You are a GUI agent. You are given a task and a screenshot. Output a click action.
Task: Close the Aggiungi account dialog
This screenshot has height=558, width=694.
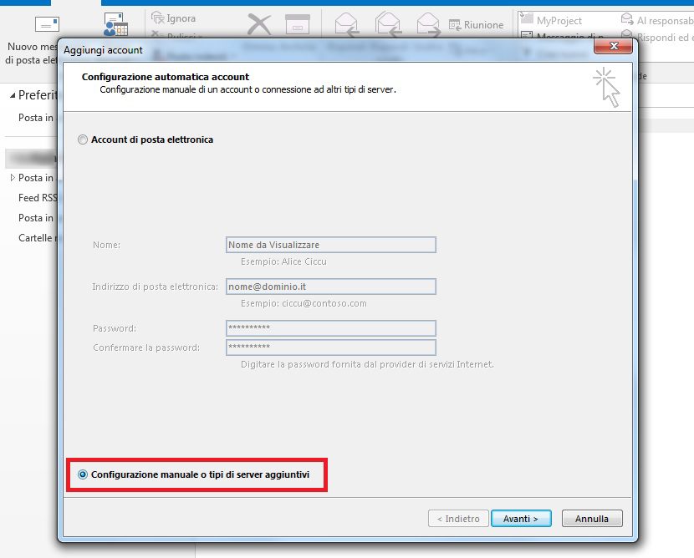[x=614, y=46]
